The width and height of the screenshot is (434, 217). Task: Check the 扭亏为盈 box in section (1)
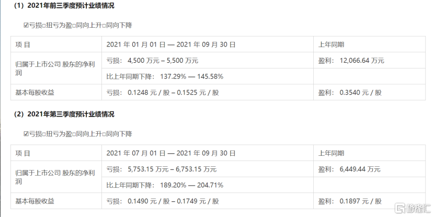click(43, 25)
